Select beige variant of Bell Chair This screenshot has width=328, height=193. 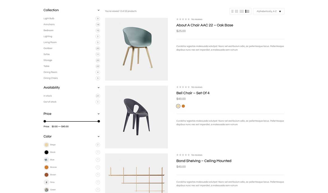coord(178,106)
